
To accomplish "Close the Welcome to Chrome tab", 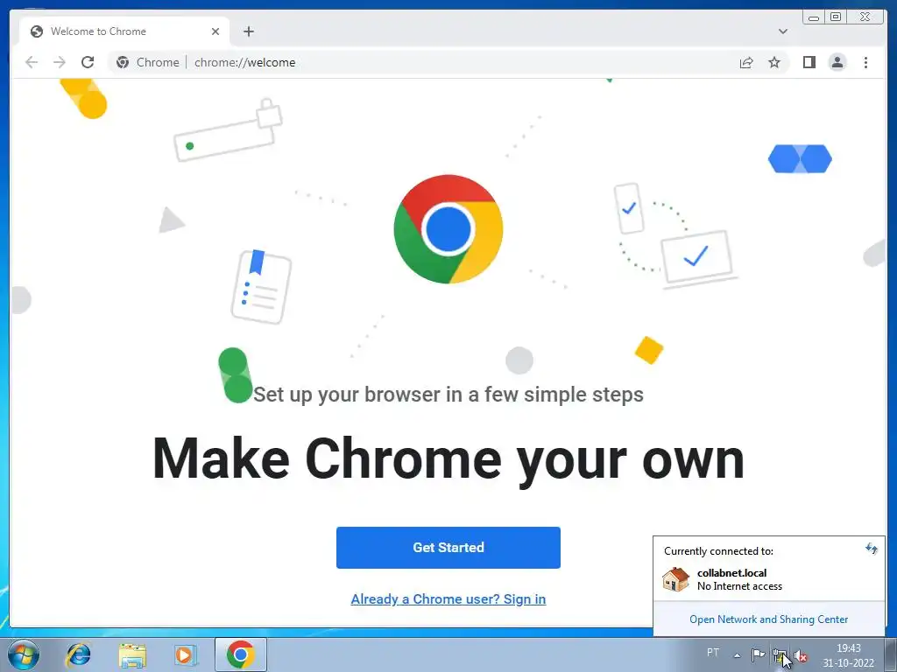I will coord(215,31).
